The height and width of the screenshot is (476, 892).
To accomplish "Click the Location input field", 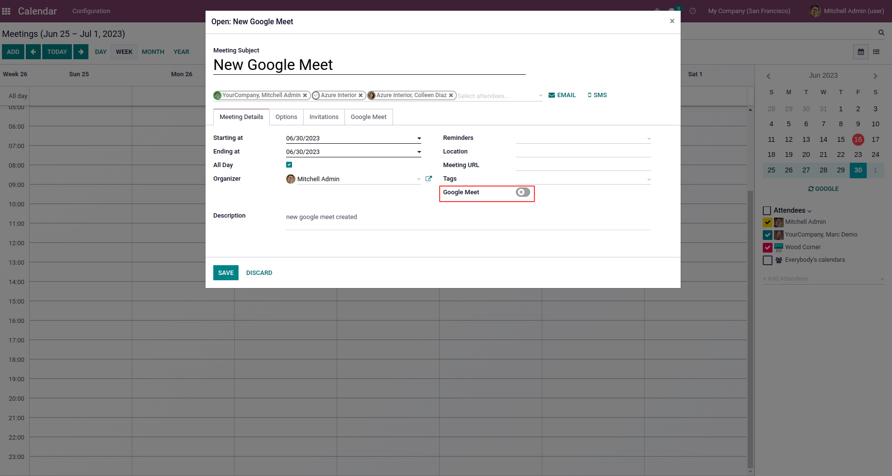I will (583, 152).
